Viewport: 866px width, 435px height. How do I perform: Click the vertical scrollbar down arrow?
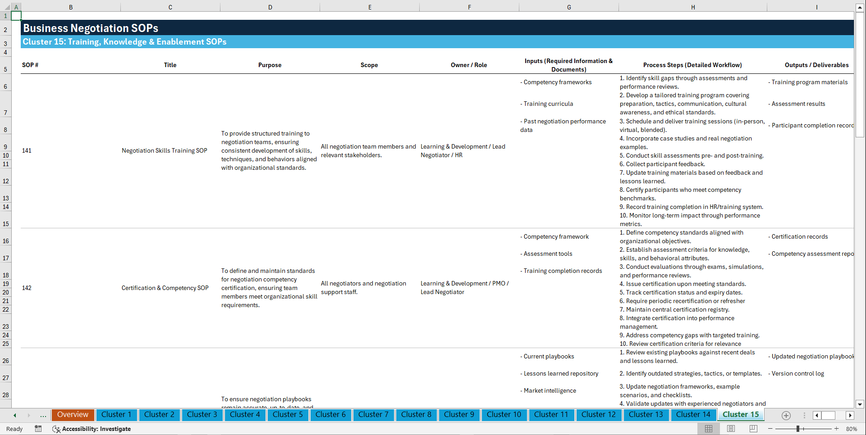tap(860, 404)
